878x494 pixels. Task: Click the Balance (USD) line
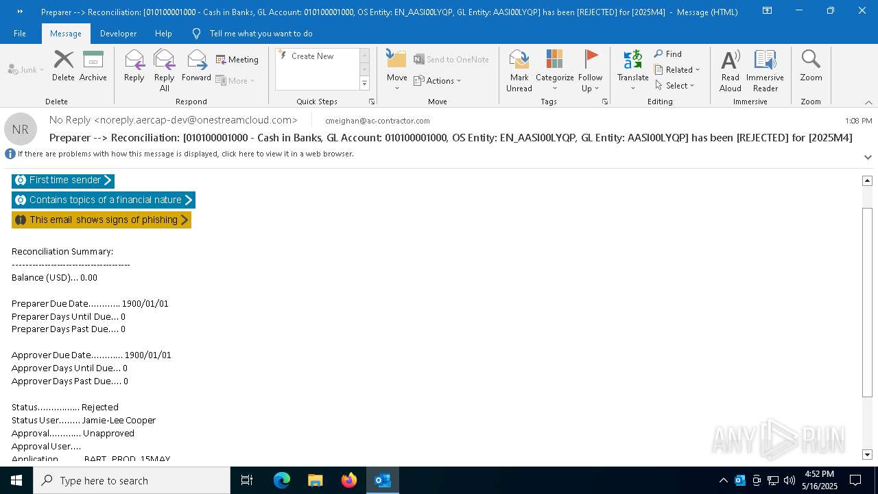click(x=54, y=277)
